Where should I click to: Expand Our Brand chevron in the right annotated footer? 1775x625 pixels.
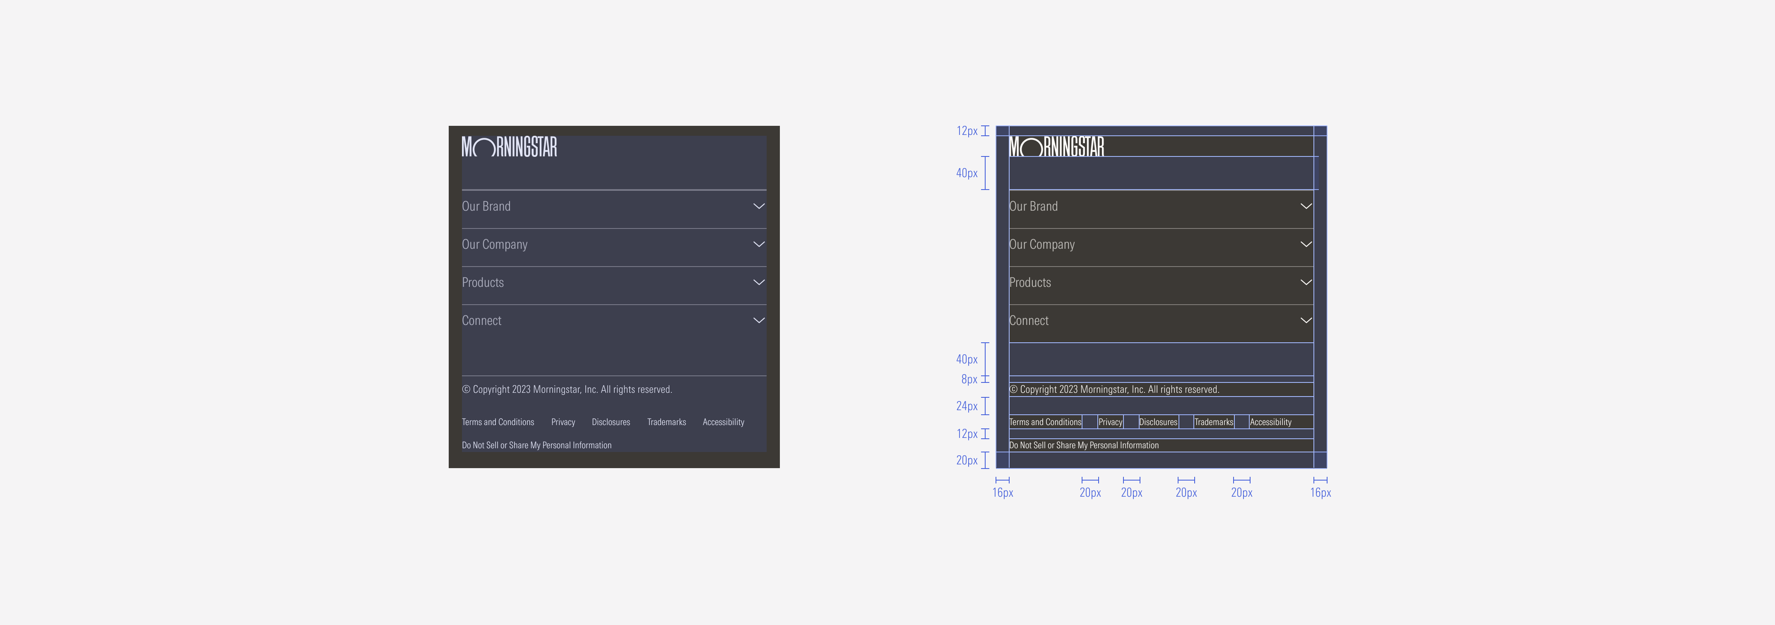click(1306, 206)
